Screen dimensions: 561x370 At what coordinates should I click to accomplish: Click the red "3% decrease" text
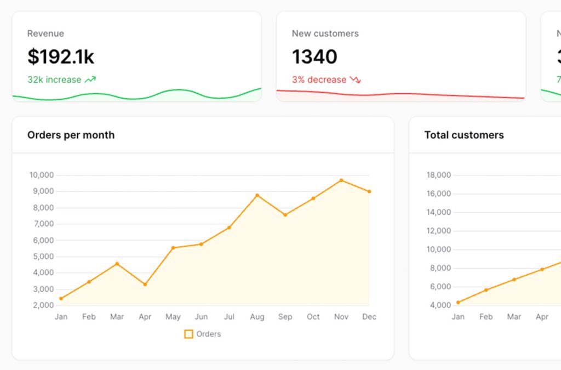pyautogui.click(x=319, y=79)
